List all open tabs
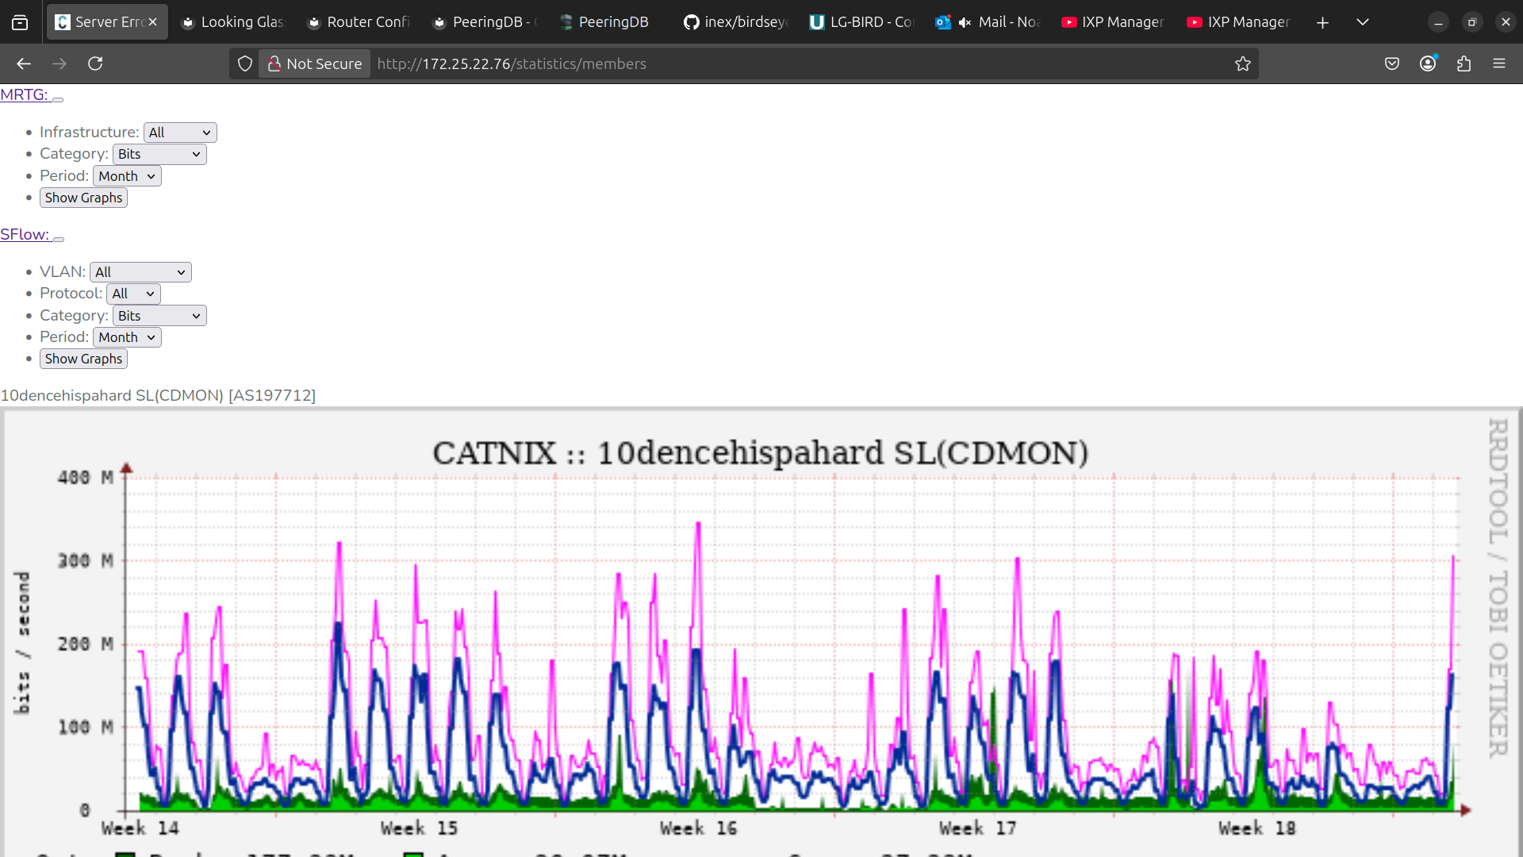 pos(1363,22)
